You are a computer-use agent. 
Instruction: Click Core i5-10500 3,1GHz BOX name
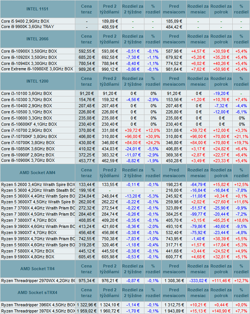[26, 112]
